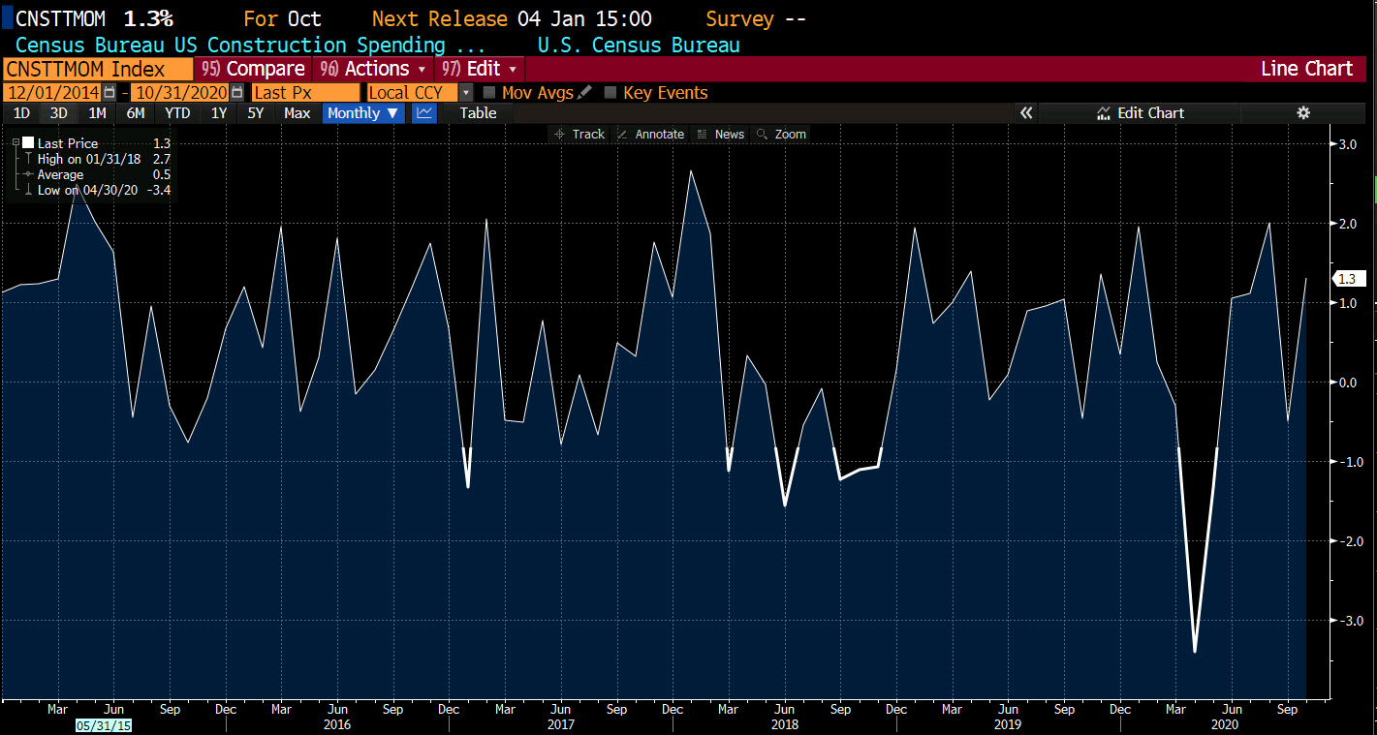Click the Low on 04/30/20 legend marker
The height and width of the screenshot is (735, 1377).
click(29, 190)
